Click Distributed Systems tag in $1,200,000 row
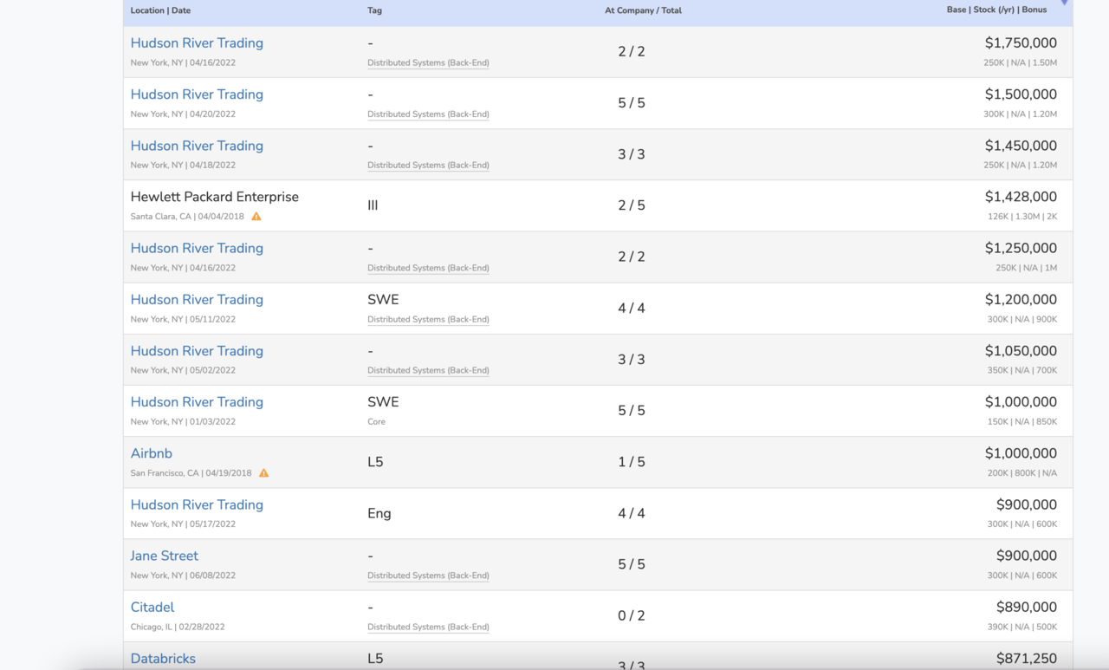This screenshot has width=1109, height=670. pyautogui.click(x=428, y=320)
